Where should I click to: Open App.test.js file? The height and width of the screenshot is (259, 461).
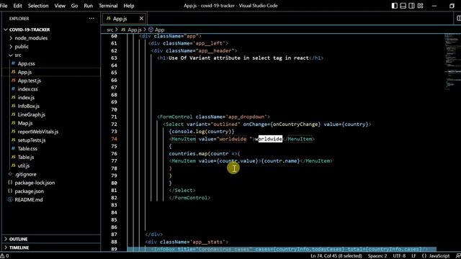click(x=29, y=81)
